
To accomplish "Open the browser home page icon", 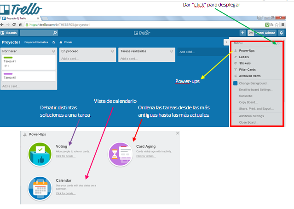I will pos(20,24).
